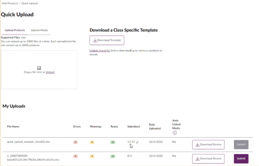259x166 pixels.
Task: Follow the Update brand list link
Action: pos(100,51)
